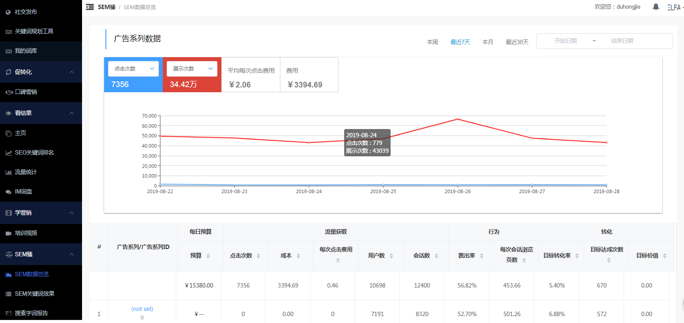Click the 开始日期 start date input field
Viewport: 684px width, 323px height.
566,41
